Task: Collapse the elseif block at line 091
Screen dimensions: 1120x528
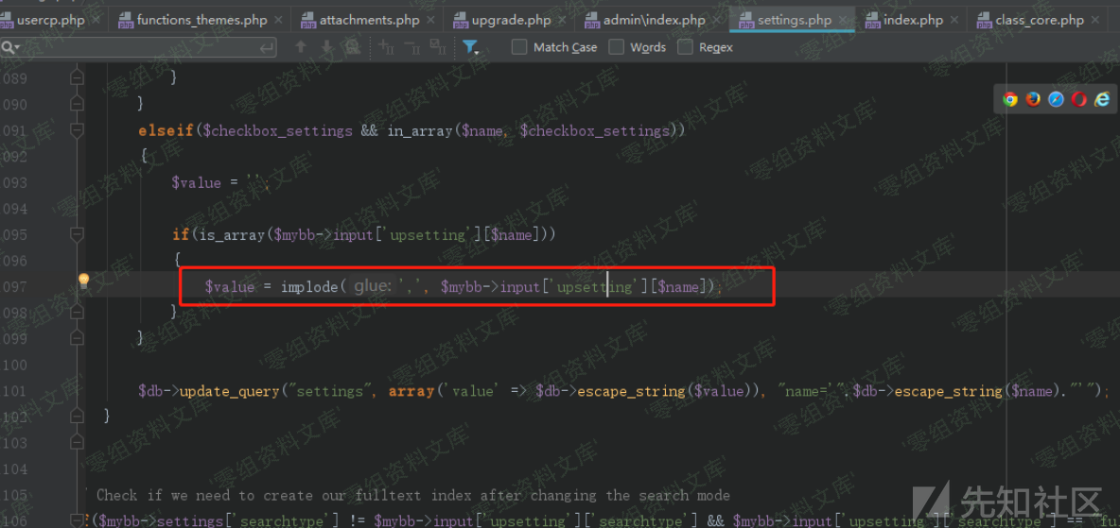Action: [x=78, y=130]
